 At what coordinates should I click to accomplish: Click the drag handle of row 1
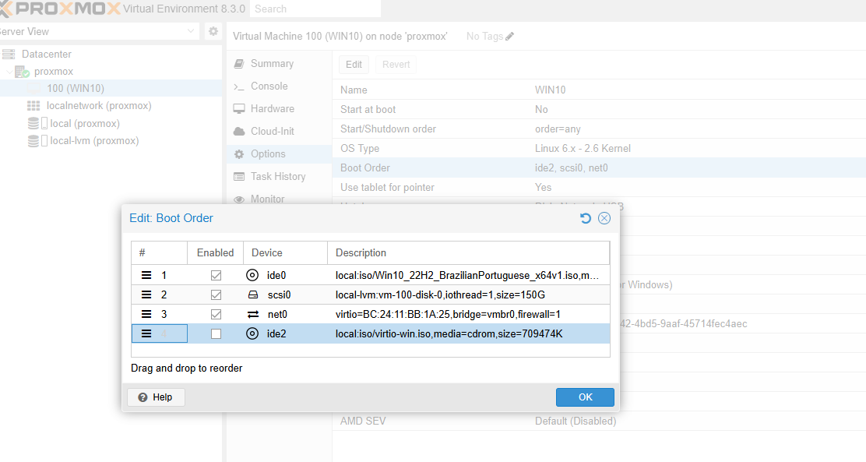click(146, 275)
